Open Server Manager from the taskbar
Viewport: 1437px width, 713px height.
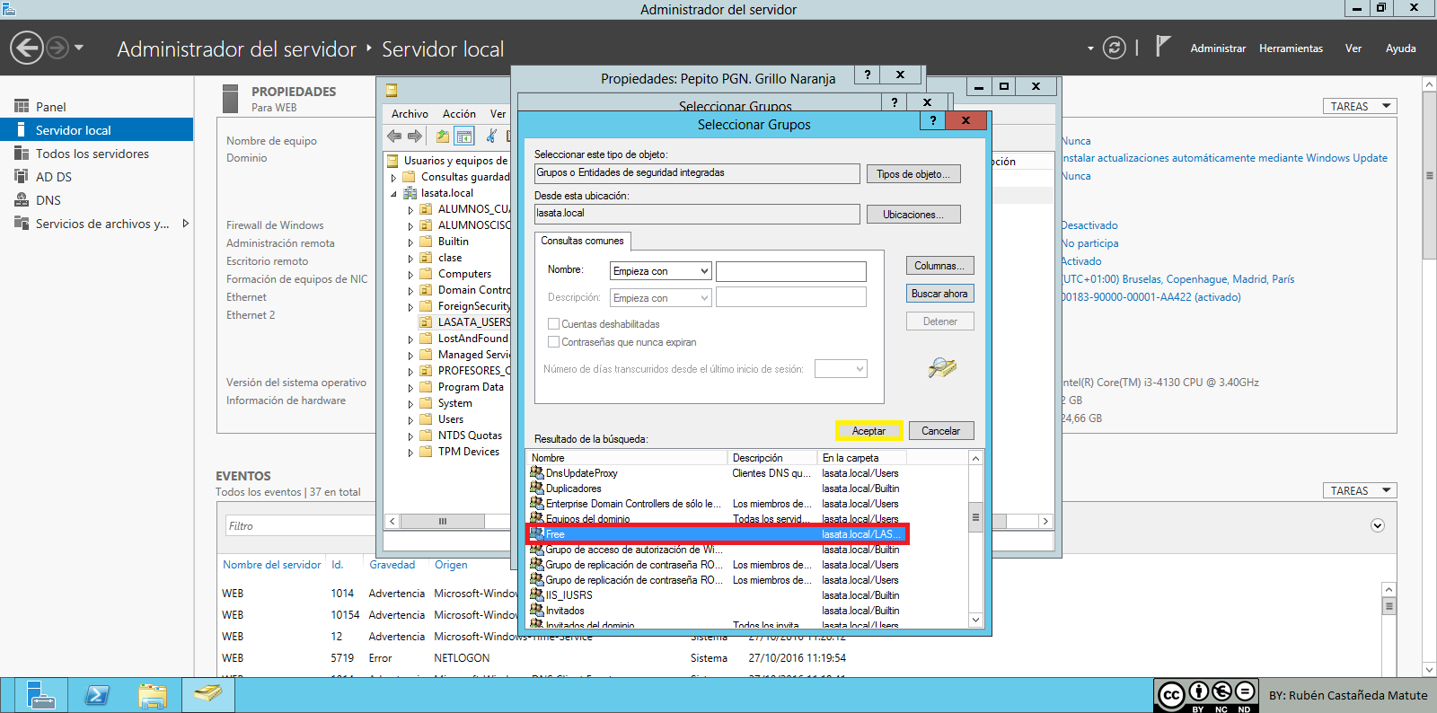tap(40, 695)
